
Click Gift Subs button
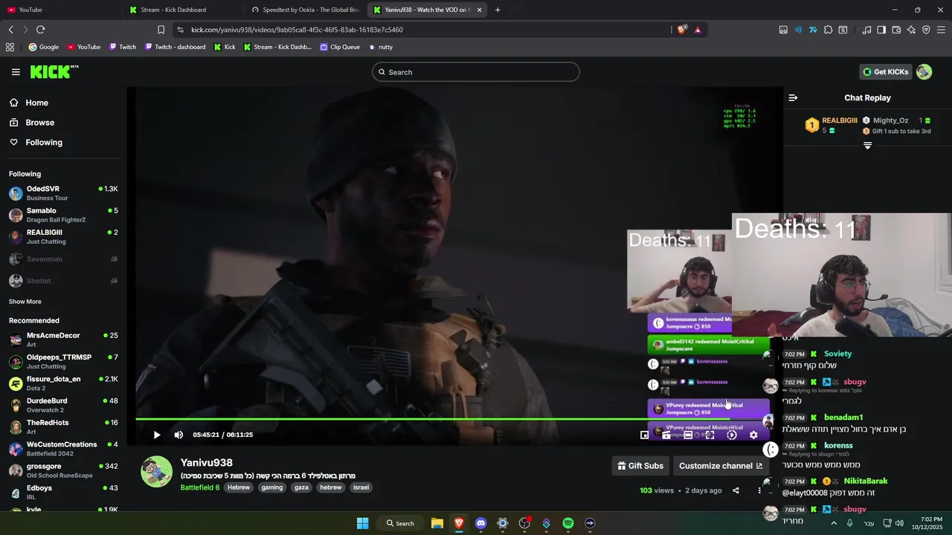[x=640, y=466]
